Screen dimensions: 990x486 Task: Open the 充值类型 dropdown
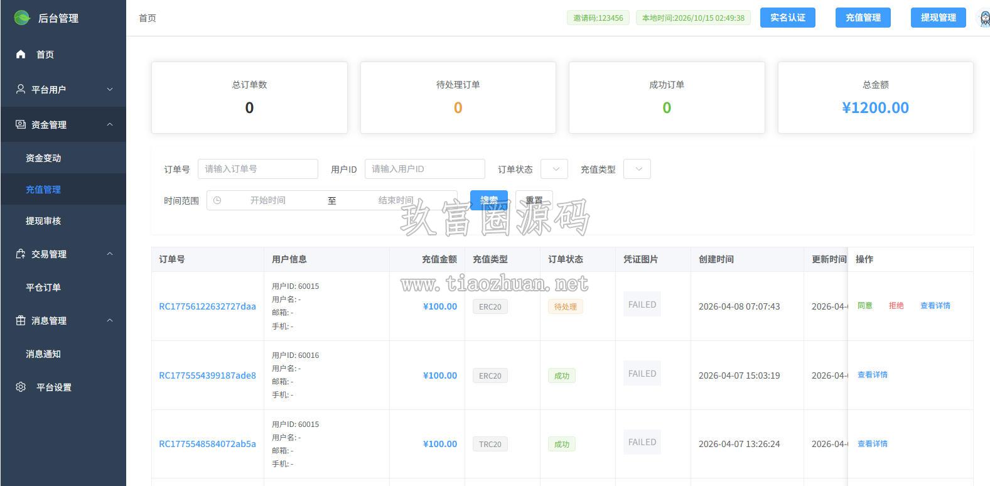[637, 169]
